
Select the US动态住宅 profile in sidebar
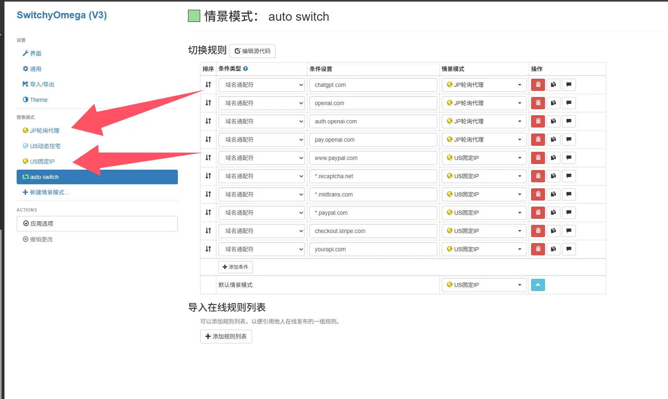(41, 146)
